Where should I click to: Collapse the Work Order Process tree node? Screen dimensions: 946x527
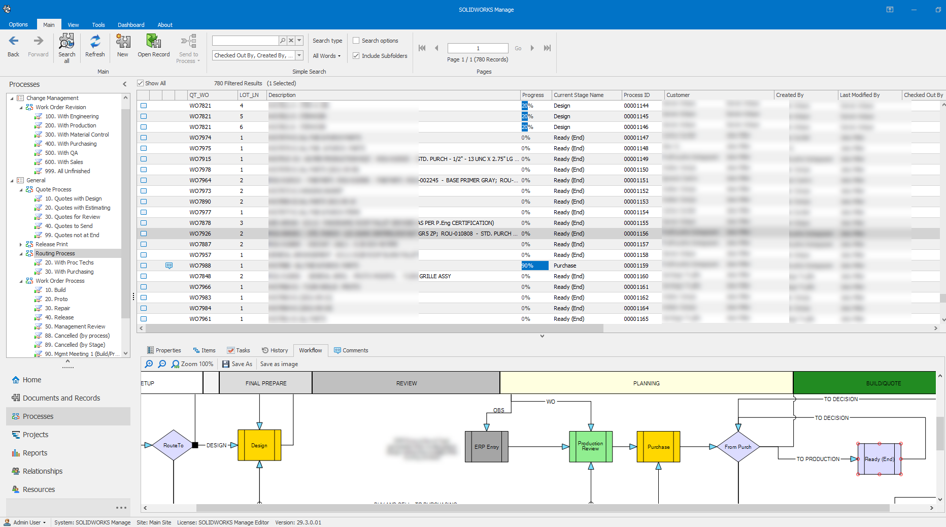[x=21, y=281]
